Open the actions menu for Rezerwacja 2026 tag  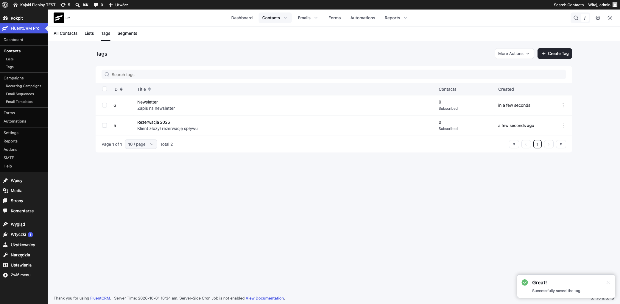click(x=563, y=126)
